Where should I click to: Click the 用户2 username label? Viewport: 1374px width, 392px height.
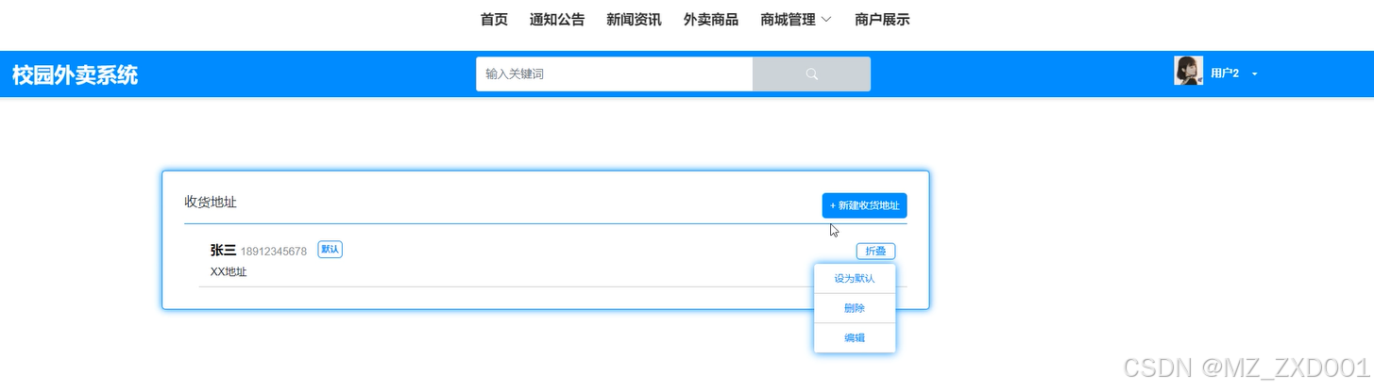(x=1225, y=73)
